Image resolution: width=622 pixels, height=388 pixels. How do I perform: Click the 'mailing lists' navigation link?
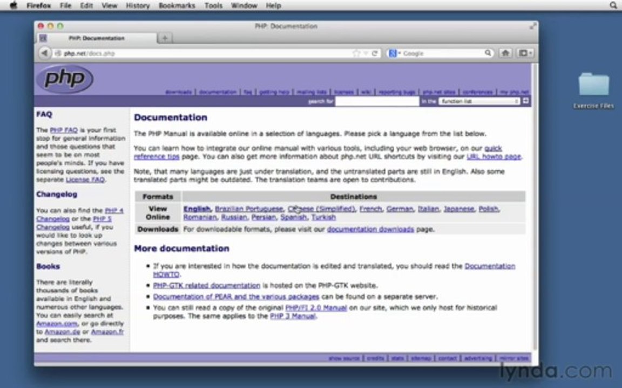(312, 92)
